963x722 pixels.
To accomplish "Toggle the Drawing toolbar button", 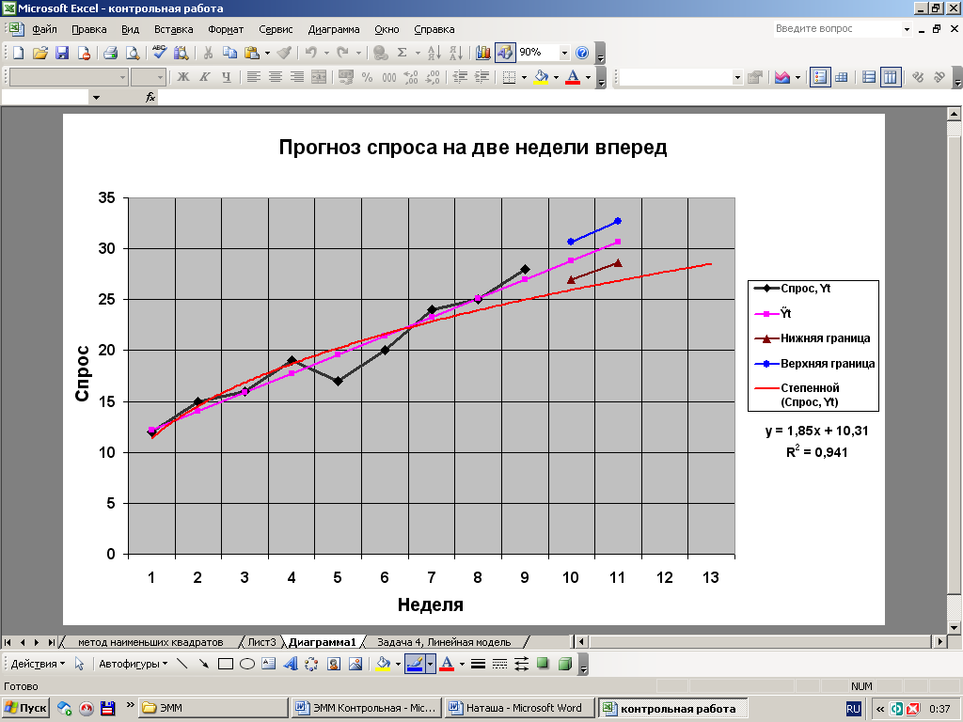I will coord(505,54).
